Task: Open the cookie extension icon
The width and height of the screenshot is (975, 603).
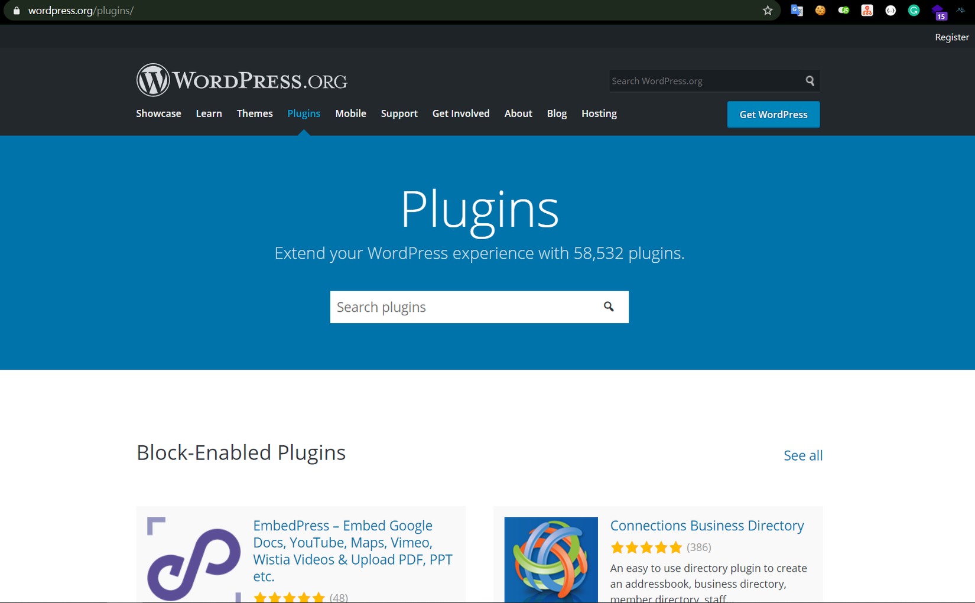Action: tap(820, 11)
